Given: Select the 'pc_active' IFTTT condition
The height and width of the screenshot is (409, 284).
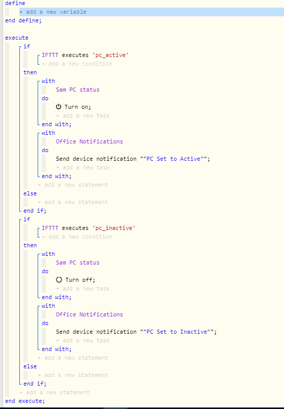Looking at the screenshot, I should pyautogui.click(x=85, y=55).
